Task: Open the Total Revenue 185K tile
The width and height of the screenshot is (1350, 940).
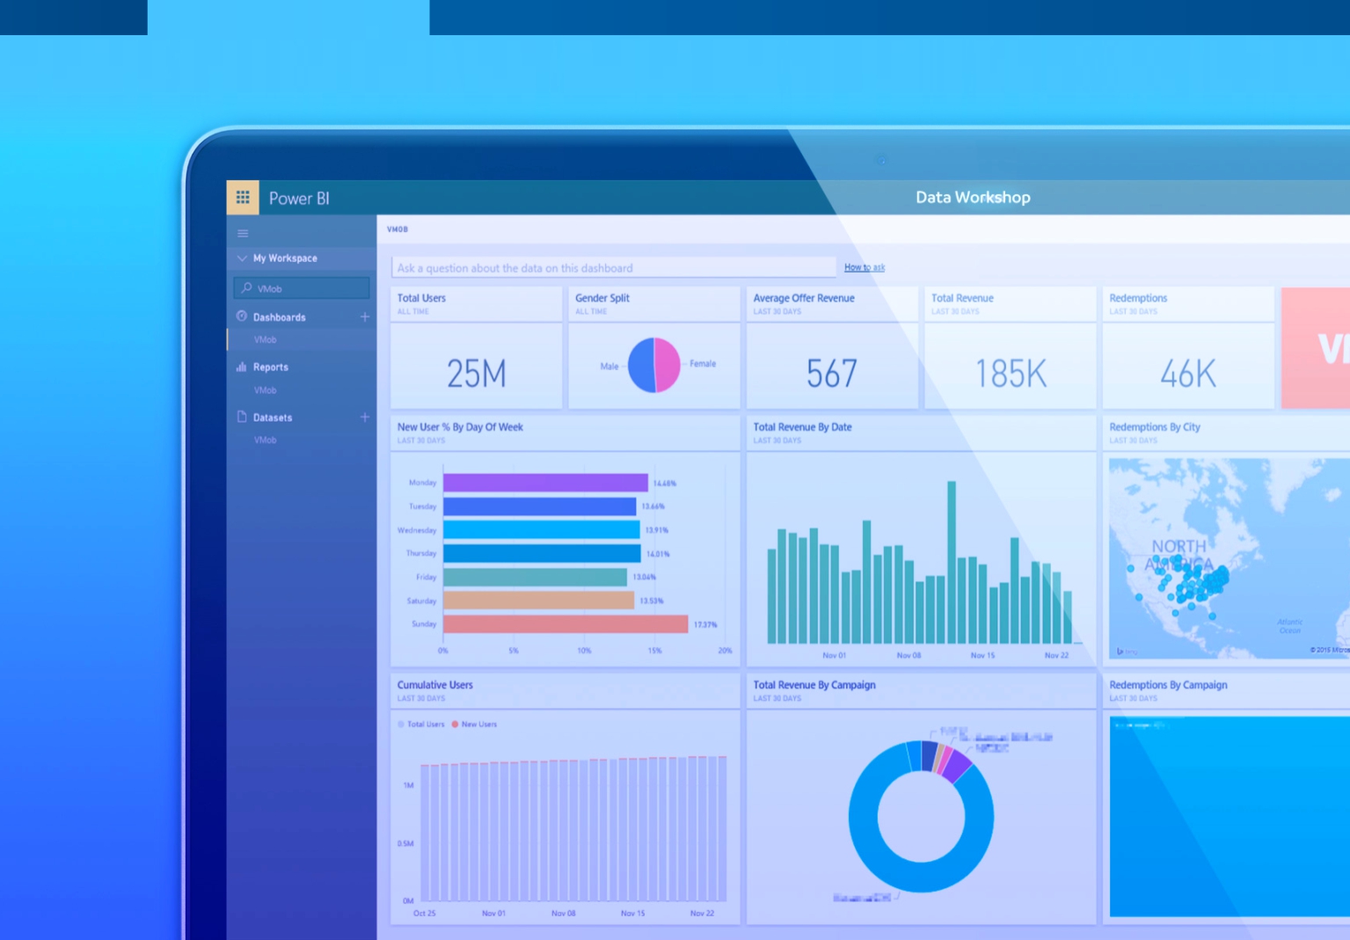Action: 1011,347
